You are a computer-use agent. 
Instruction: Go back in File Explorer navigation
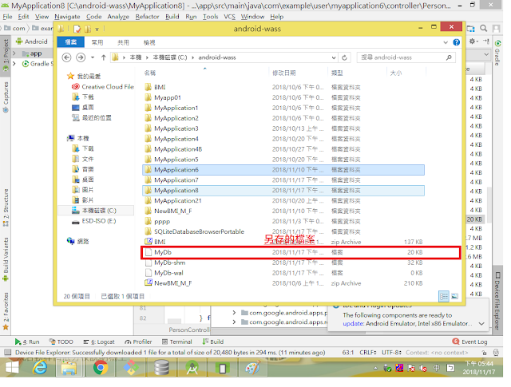(x=66, y=57)
